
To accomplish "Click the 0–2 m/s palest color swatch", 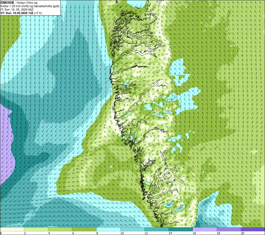I will tap(12, 229).
